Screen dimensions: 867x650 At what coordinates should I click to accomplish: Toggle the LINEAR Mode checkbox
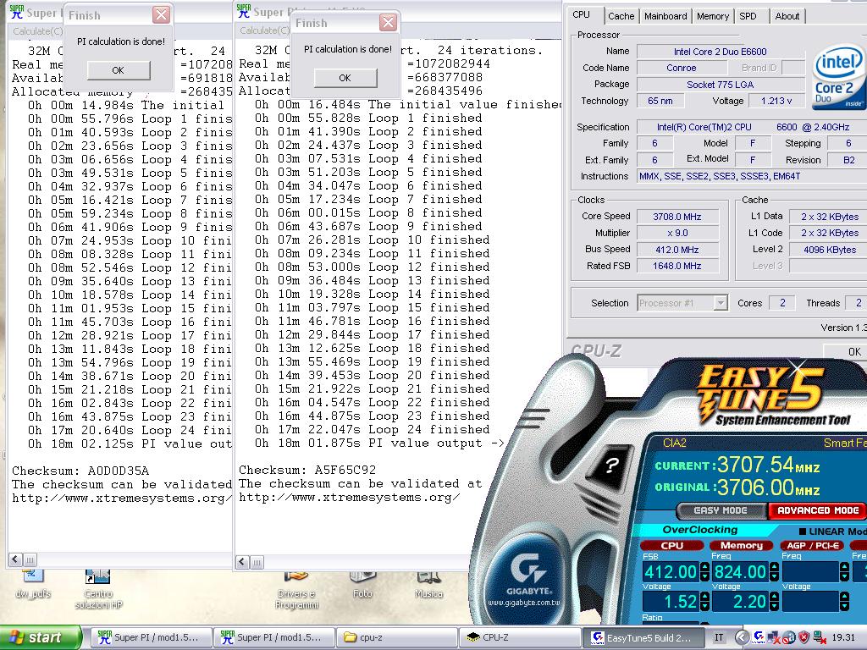pyautogui.click(x=803, y=532)
